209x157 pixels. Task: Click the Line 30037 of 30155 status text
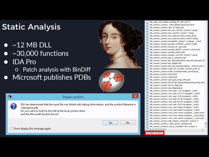point(154,133)
